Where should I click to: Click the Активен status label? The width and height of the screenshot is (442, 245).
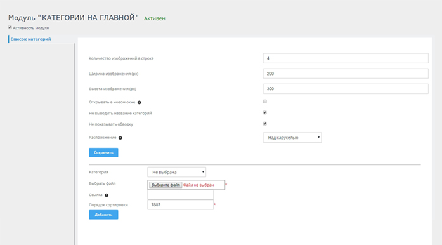tap(155, 18)
